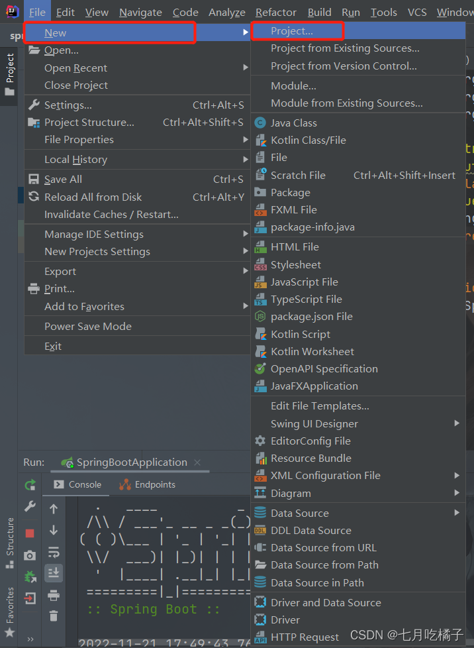Expand the Local History submenu

(138, 160)
